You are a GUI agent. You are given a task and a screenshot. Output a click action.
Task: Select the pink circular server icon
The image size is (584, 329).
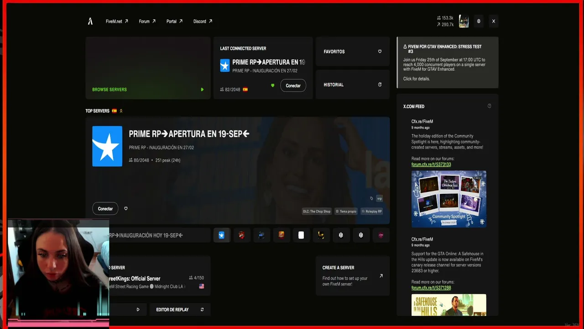(381, 235)
